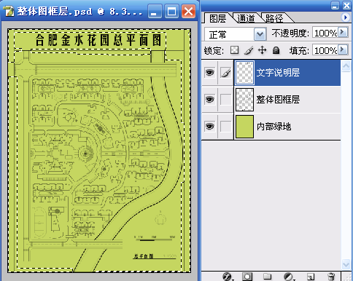Delete layer with the trash icon
This screenshot has height=281, width=353.
[x=331, y=277]
